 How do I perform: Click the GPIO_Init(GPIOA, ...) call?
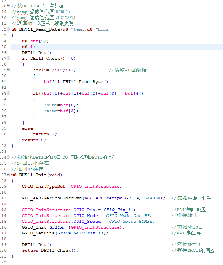tap(73, 227)
